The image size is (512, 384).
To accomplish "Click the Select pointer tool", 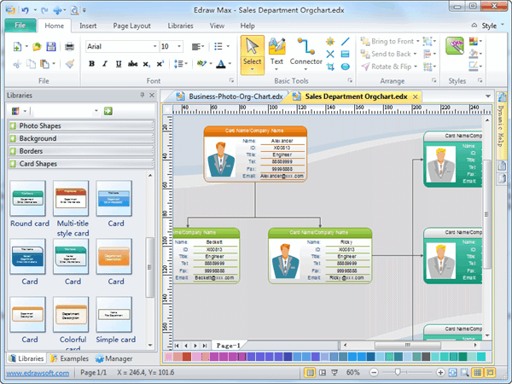I will (x=252, y=50).
